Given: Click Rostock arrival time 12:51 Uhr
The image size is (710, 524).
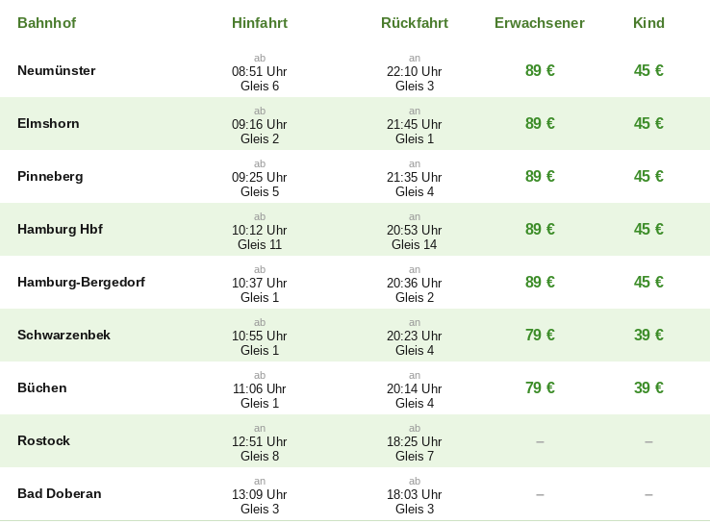Looking at the screenshot, I should (260, 441).
